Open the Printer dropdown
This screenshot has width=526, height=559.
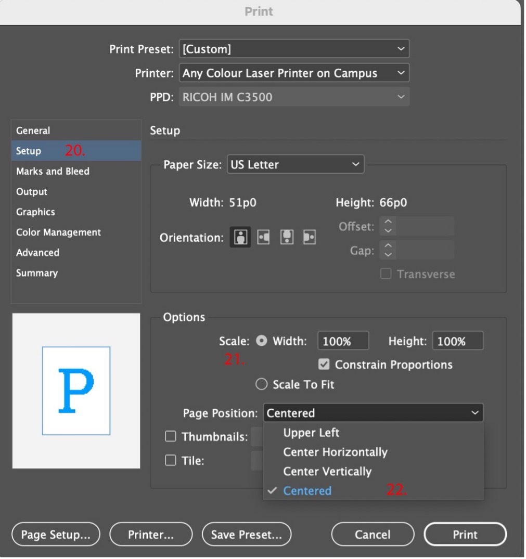pyautogui.click(x=294, y=73)
